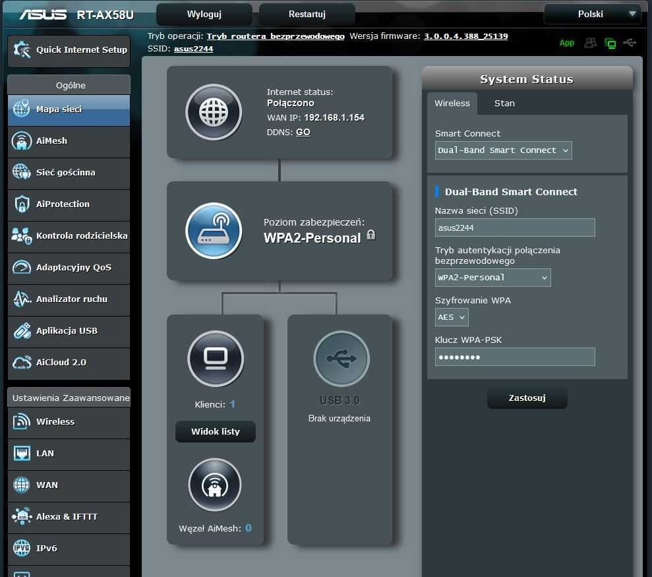The width and height of the screenshot is (652, 577).
Task: Click the WAN IP 192.168.1.154 text
Action: (x=334, y=117)
